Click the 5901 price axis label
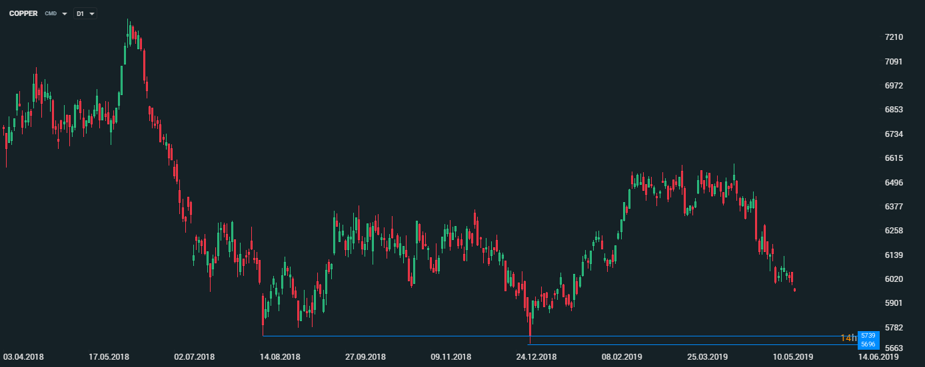 pyautogui.click(x=894, y=304)
